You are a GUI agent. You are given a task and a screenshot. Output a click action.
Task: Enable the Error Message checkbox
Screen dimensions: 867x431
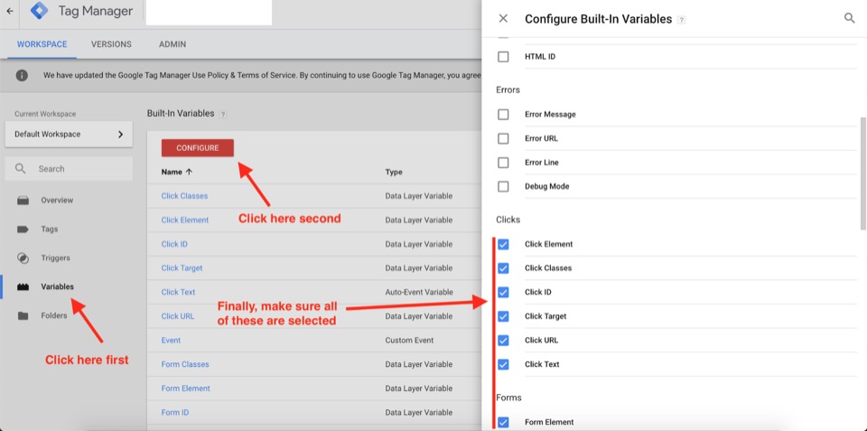(503, 115)
